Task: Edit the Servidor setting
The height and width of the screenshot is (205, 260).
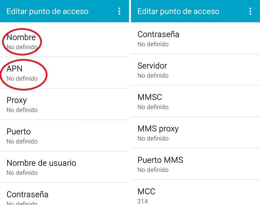Action: 196,70
